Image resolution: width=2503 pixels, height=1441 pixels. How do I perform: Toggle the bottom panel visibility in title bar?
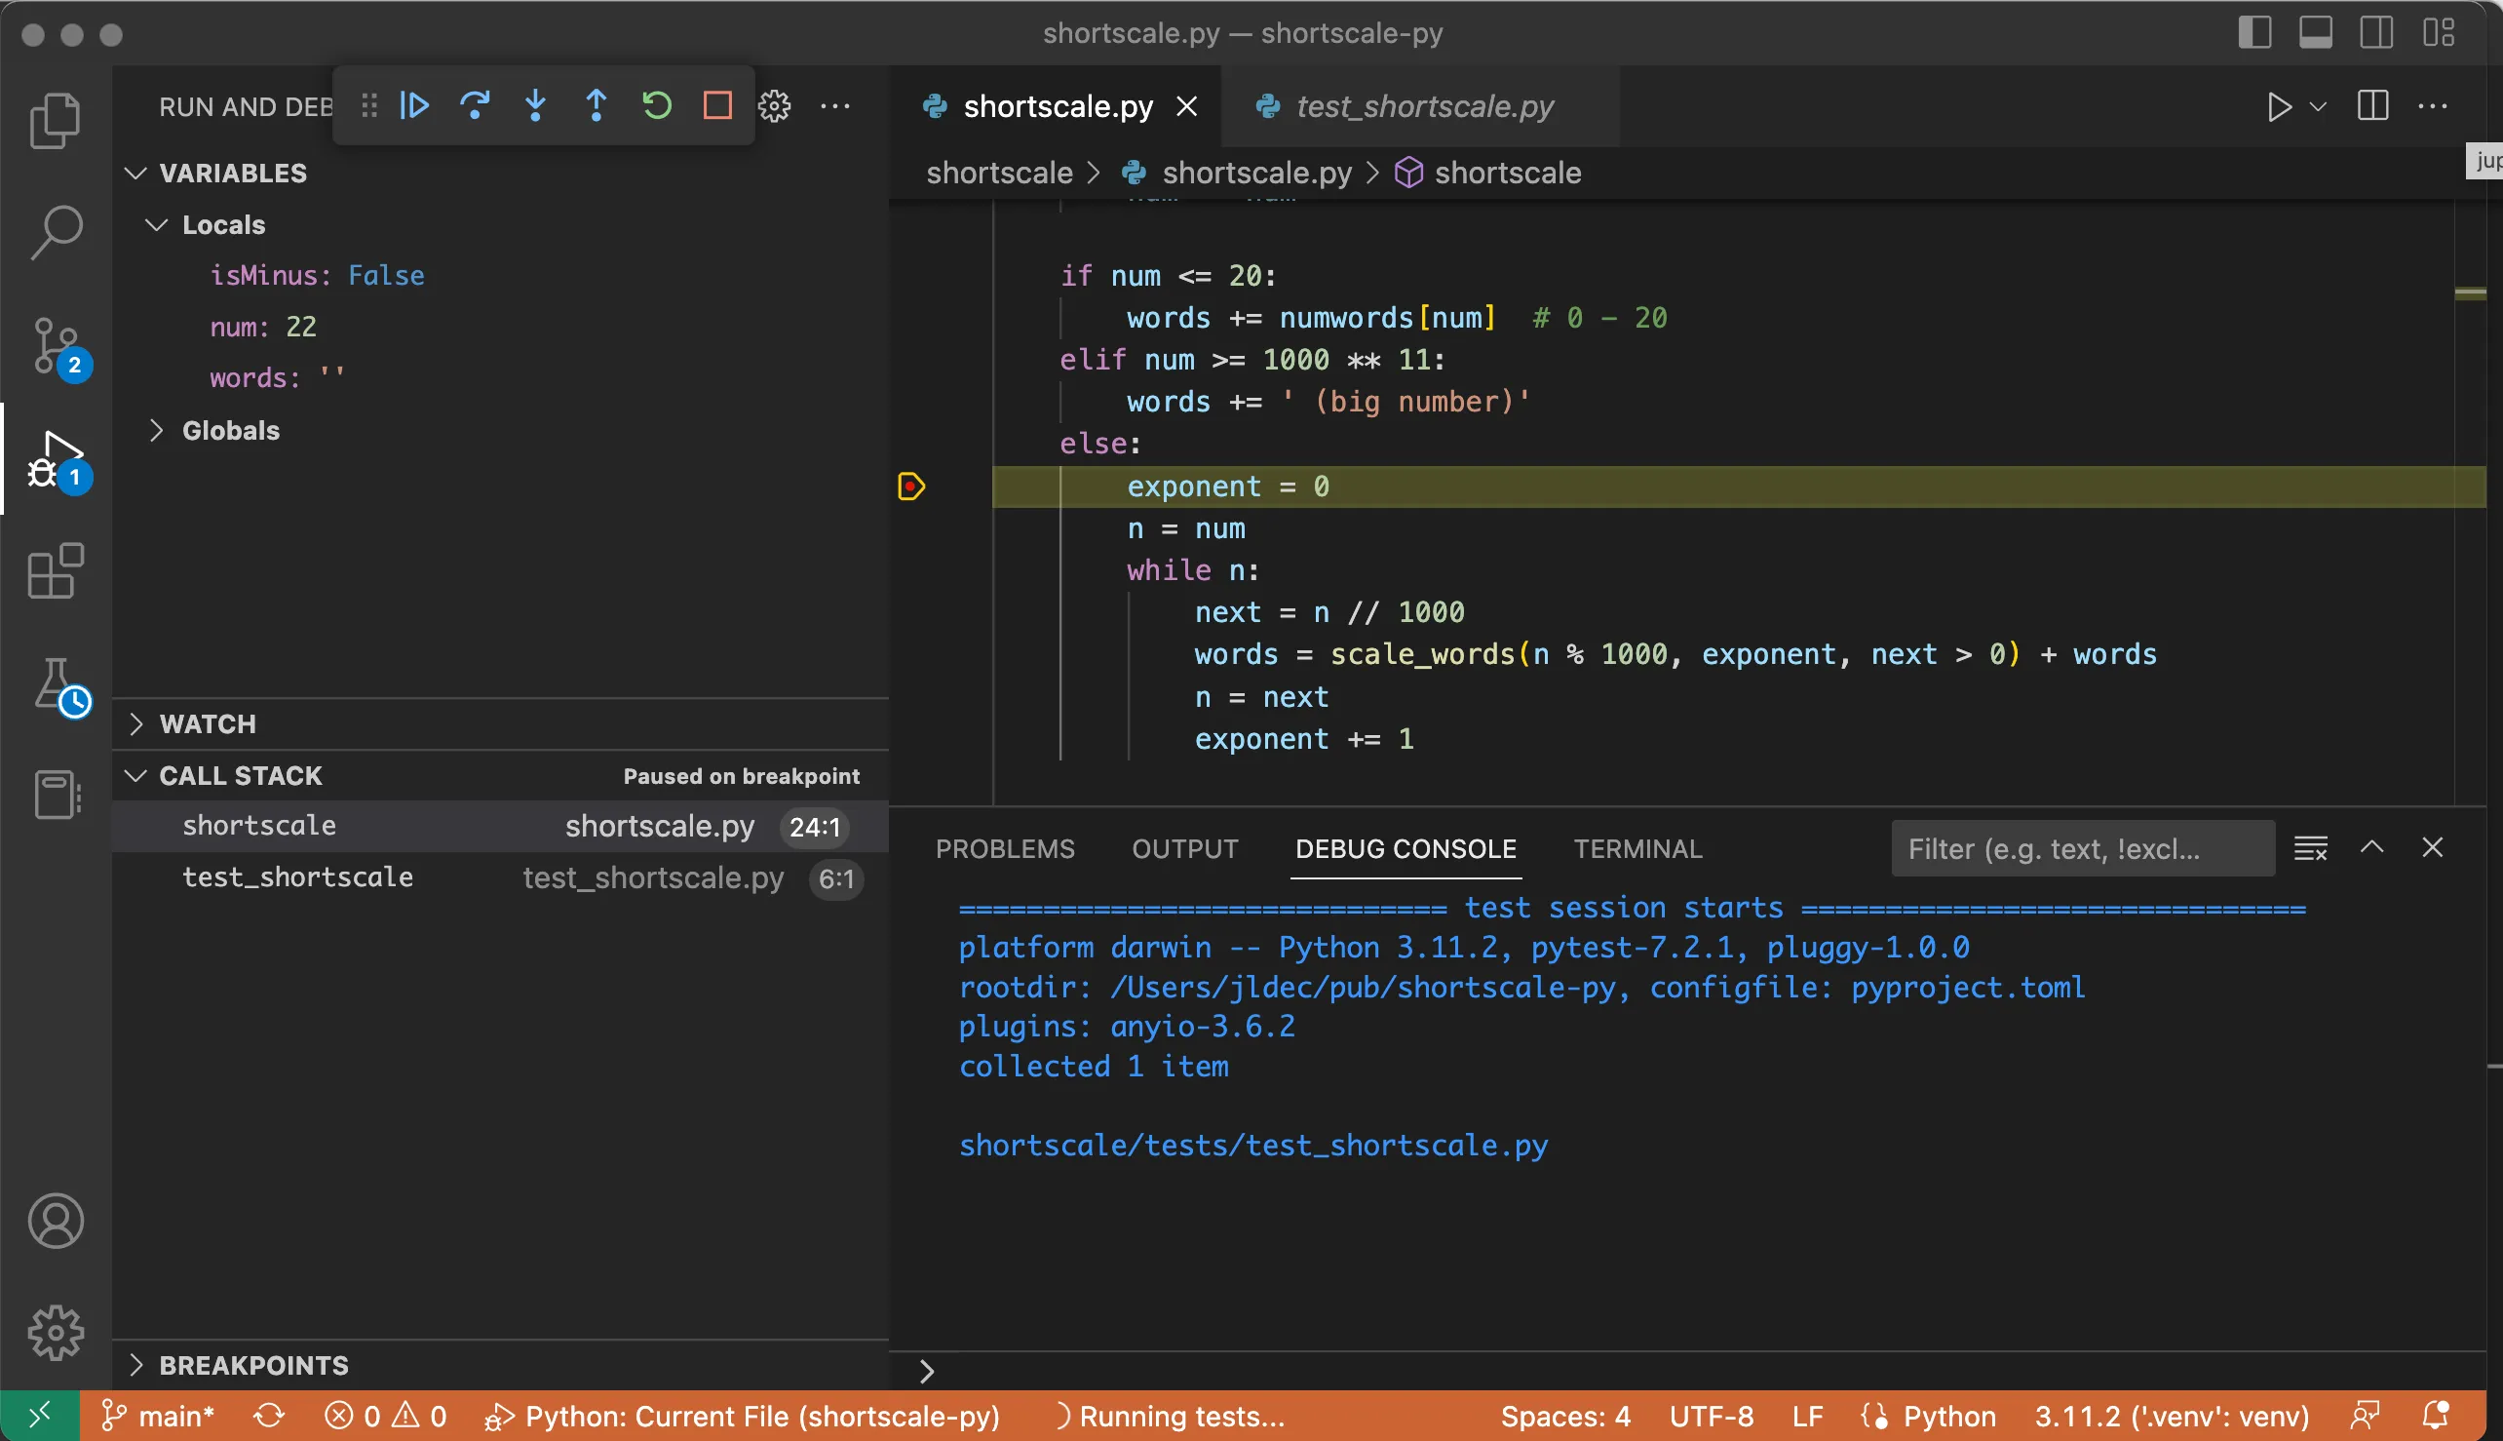pos(2316,31)
